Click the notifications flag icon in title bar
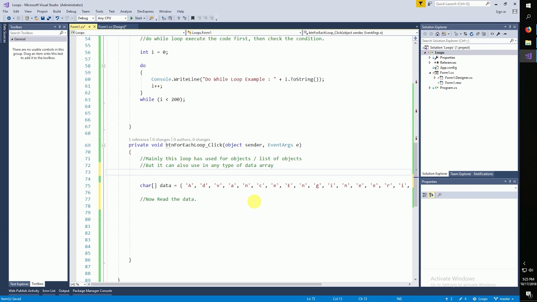Screen dimensions: 537x302 (420, 4)
